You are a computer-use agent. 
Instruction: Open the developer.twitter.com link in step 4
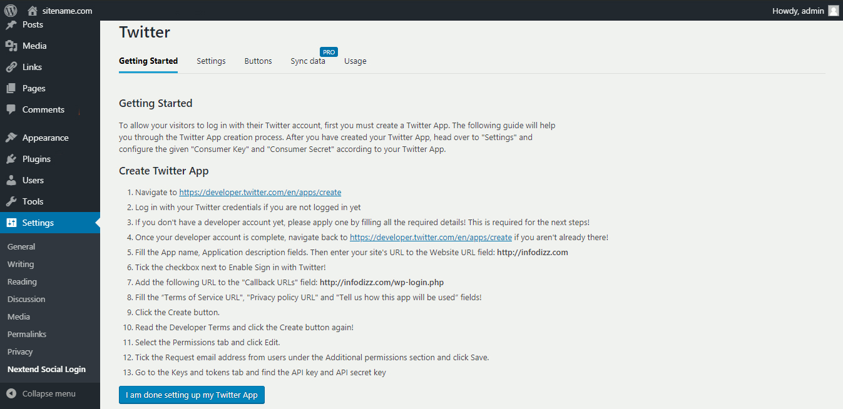coord(431,237)
